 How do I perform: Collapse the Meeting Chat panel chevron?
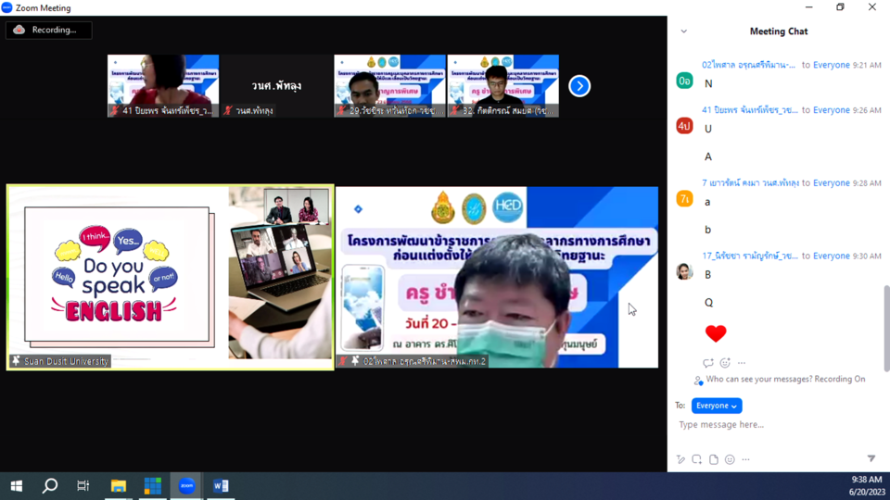pos(684,31)
